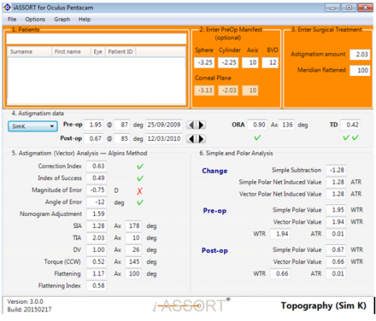Open the SimK measurement dropdown
The width and height of the screenshot is (376, 321).
coord(33,126)
